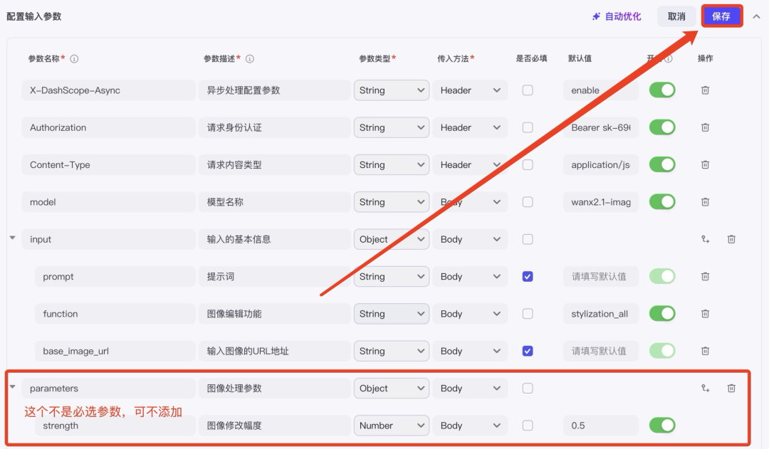Edit strength default value 0.5

601,426
